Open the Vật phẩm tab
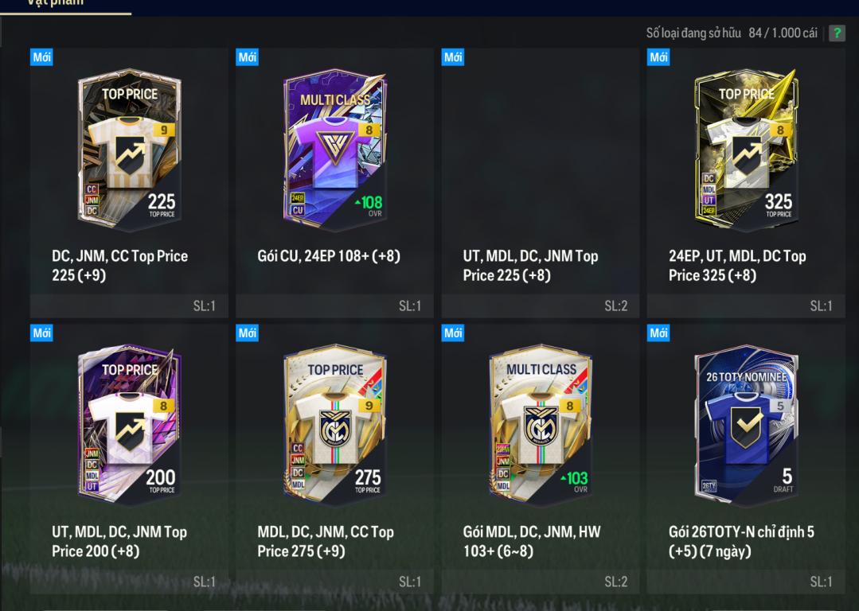The width and height of the screenshot is (859, 611). coord(56,3)
